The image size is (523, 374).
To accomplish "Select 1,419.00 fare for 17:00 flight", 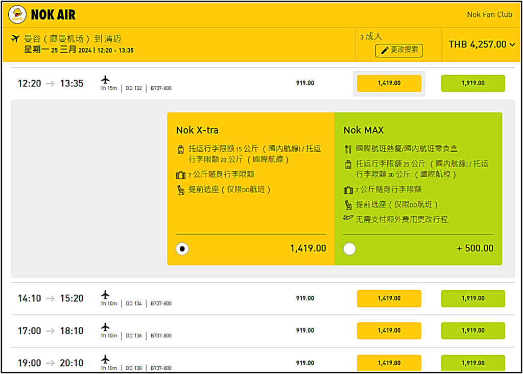I will [x=389, y=331].
